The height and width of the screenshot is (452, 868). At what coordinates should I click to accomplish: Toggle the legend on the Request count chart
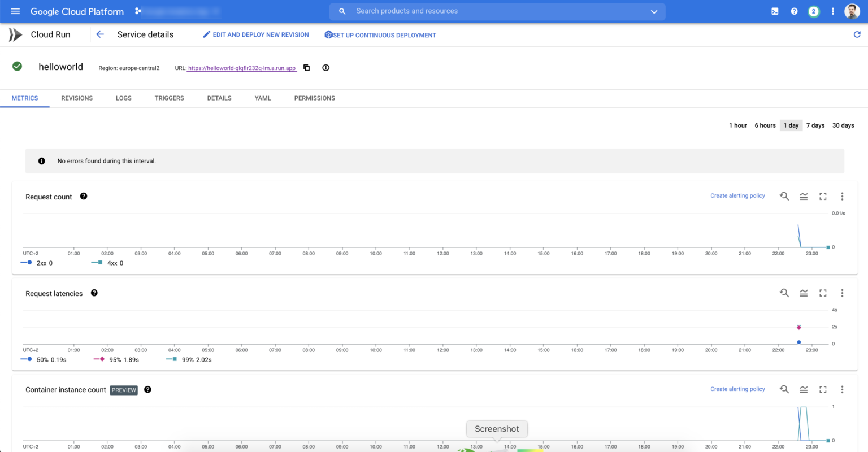tap(804, 197)
